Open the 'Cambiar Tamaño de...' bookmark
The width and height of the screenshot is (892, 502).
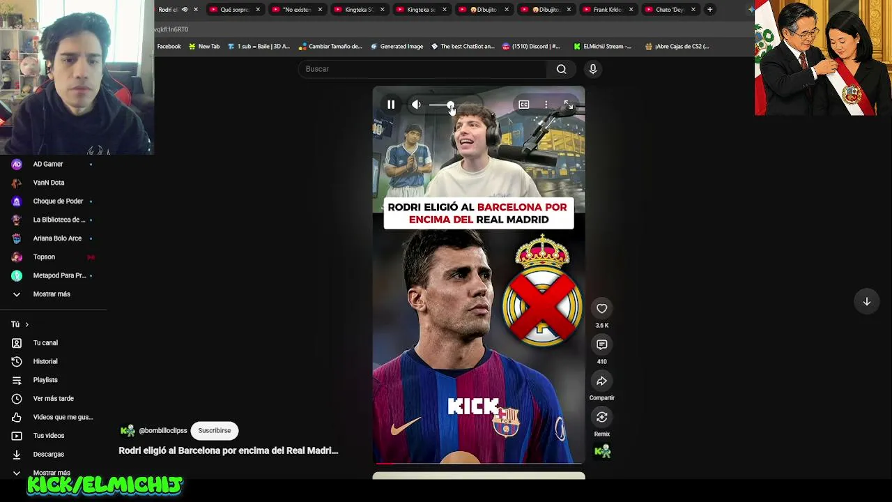click(330, 47)
